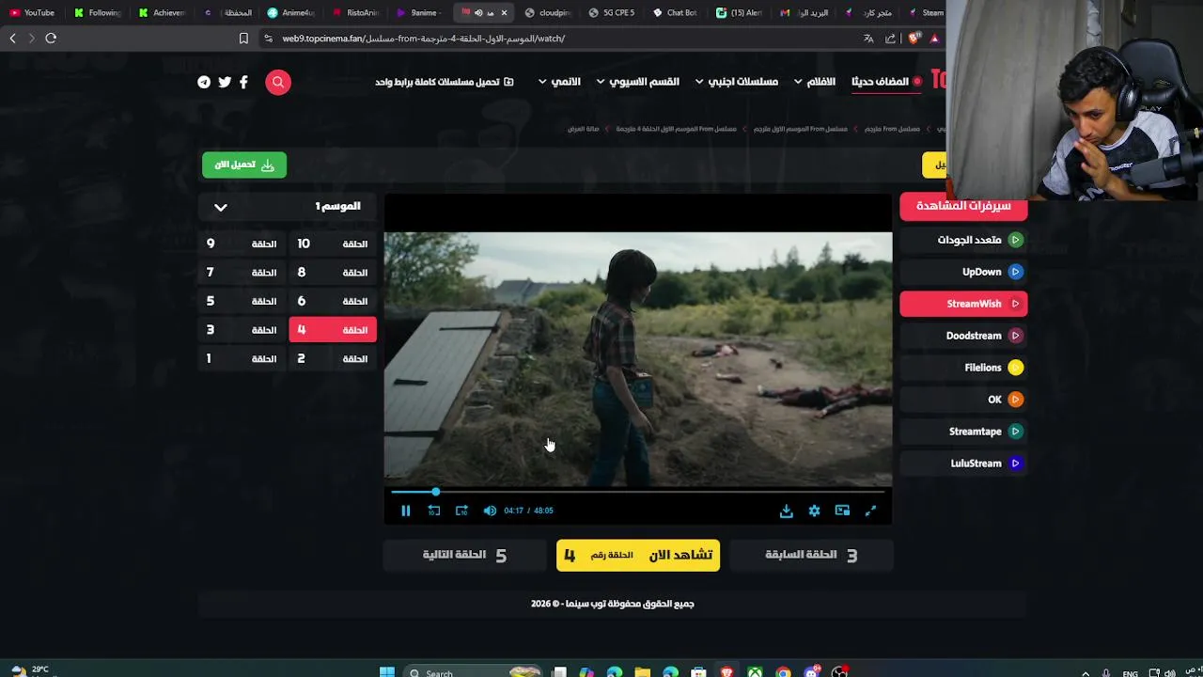The width and height of the screenshot is (1203, 677).
Task: Open the Windows Start menu
Action: click(387, 672)
